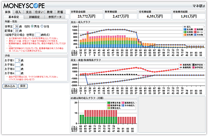Screen dimensions: 208x136
Task: Select the 基本設定 sub-tab
Action: click(14, 17)
